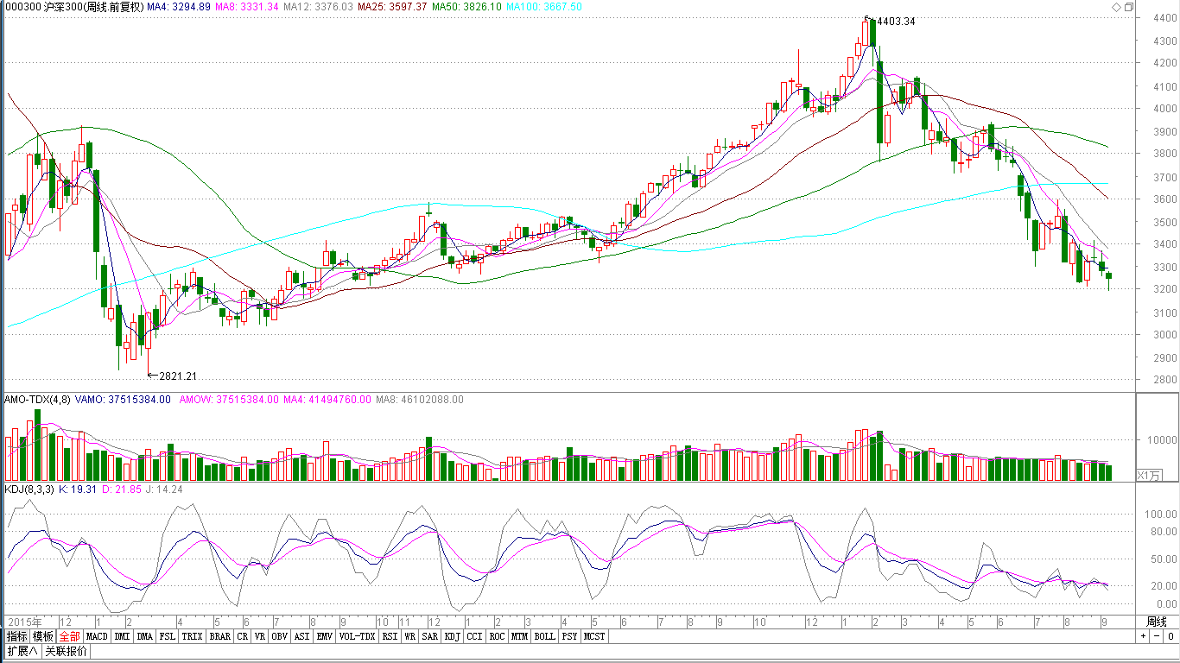The height and width of the screenshot is (663, 1180).
Task: Apply the OBV indicator
Action: pos(279,636)
